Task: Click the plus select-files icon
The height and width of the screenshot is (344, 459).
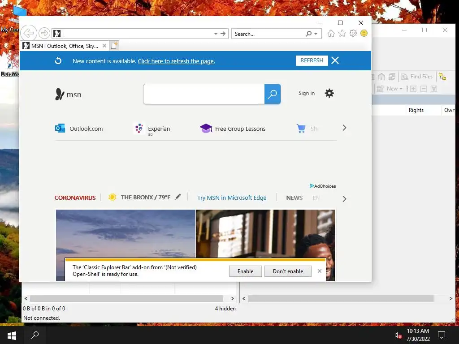Action: [x=413, y=89]
